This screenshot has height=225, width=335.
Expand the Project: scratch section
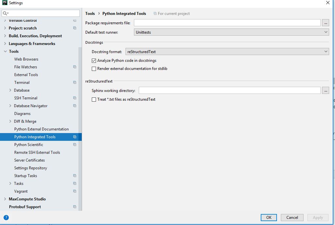pos(5,28)
